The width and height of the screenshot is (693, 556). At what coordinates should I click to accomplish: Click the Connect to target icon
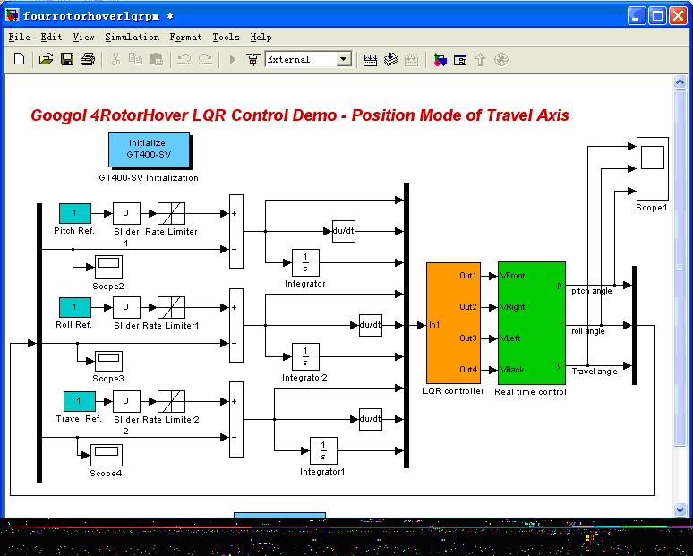(x=252, y=60)
